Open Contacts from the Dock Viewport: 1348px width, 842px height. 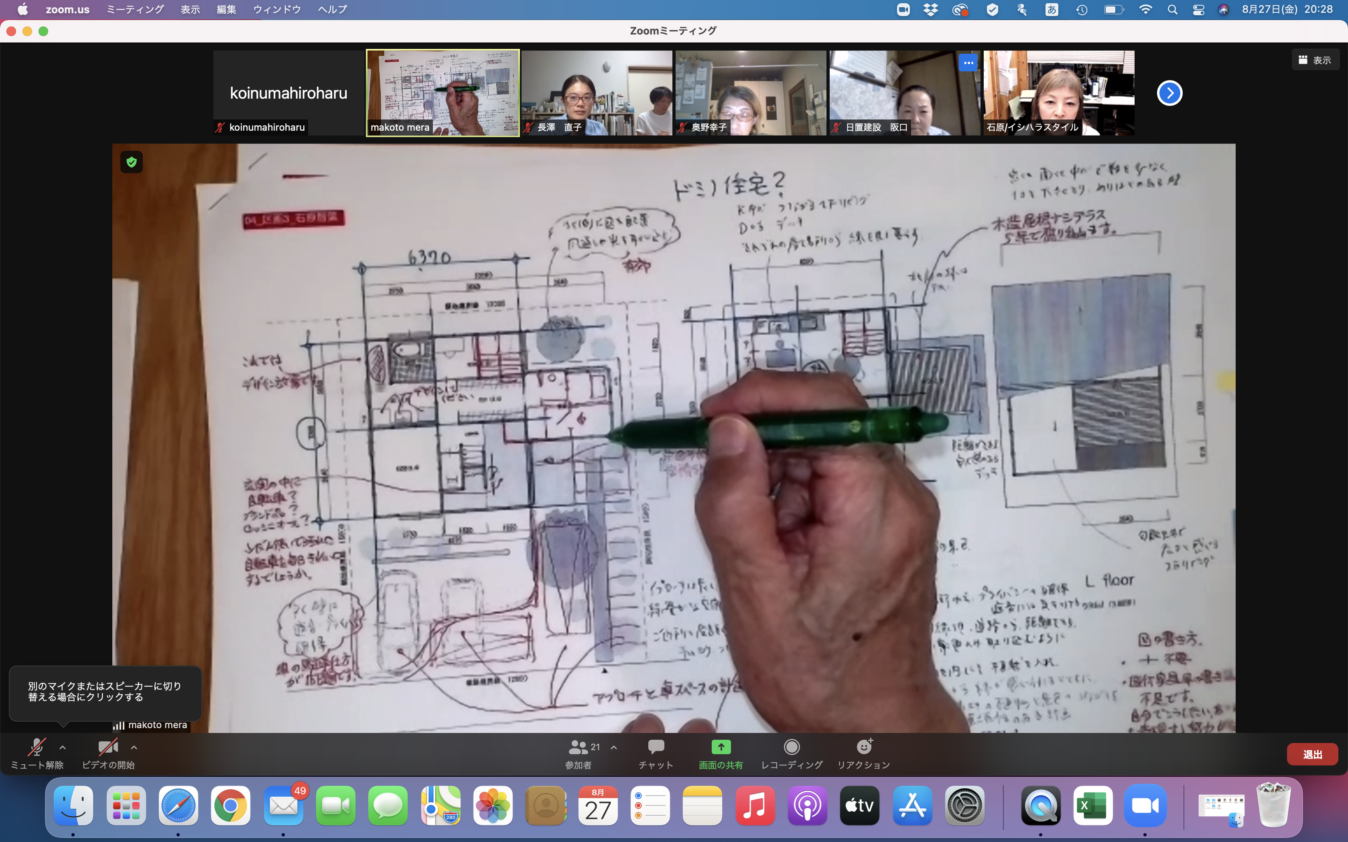(545, 805)
